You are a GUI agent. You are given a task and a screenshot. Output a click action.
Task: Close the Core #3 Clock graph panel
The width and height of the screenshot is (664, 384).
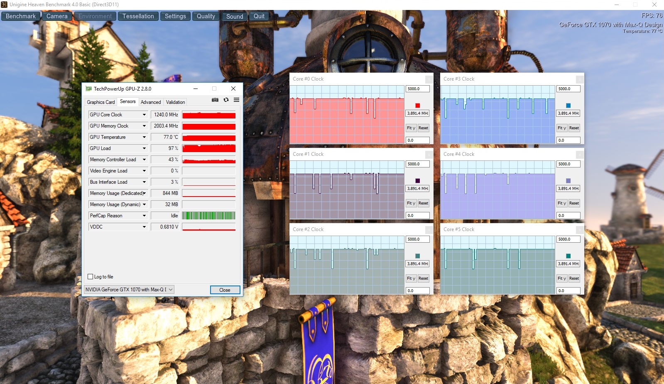tap(580, 79)
